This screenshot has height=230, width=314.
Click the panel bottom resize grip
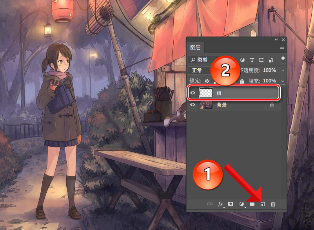pos(236,210)
